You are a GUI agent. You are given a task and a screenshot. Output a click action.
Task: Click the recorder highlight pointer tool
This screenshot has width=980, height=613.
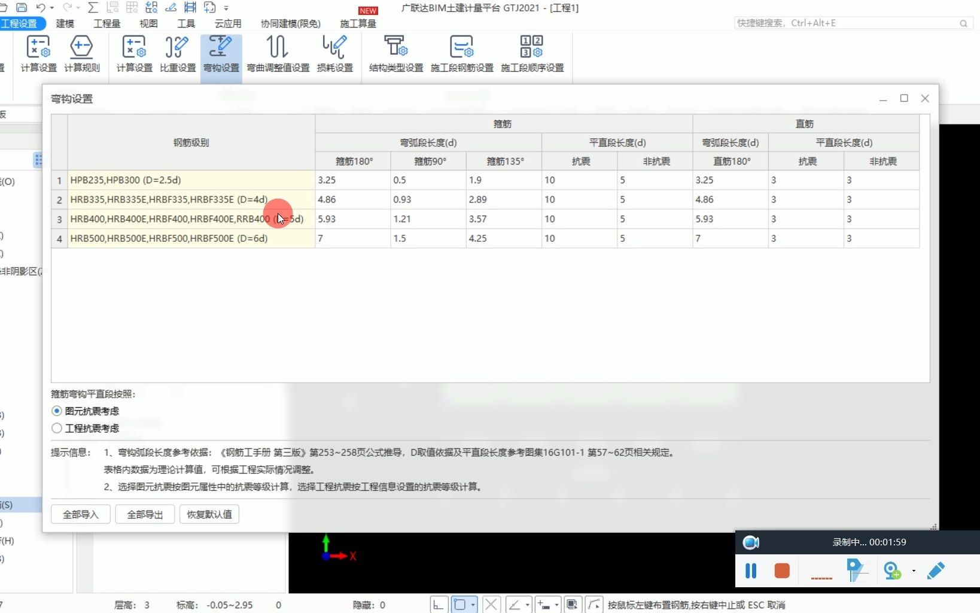[x=857, y=570]
